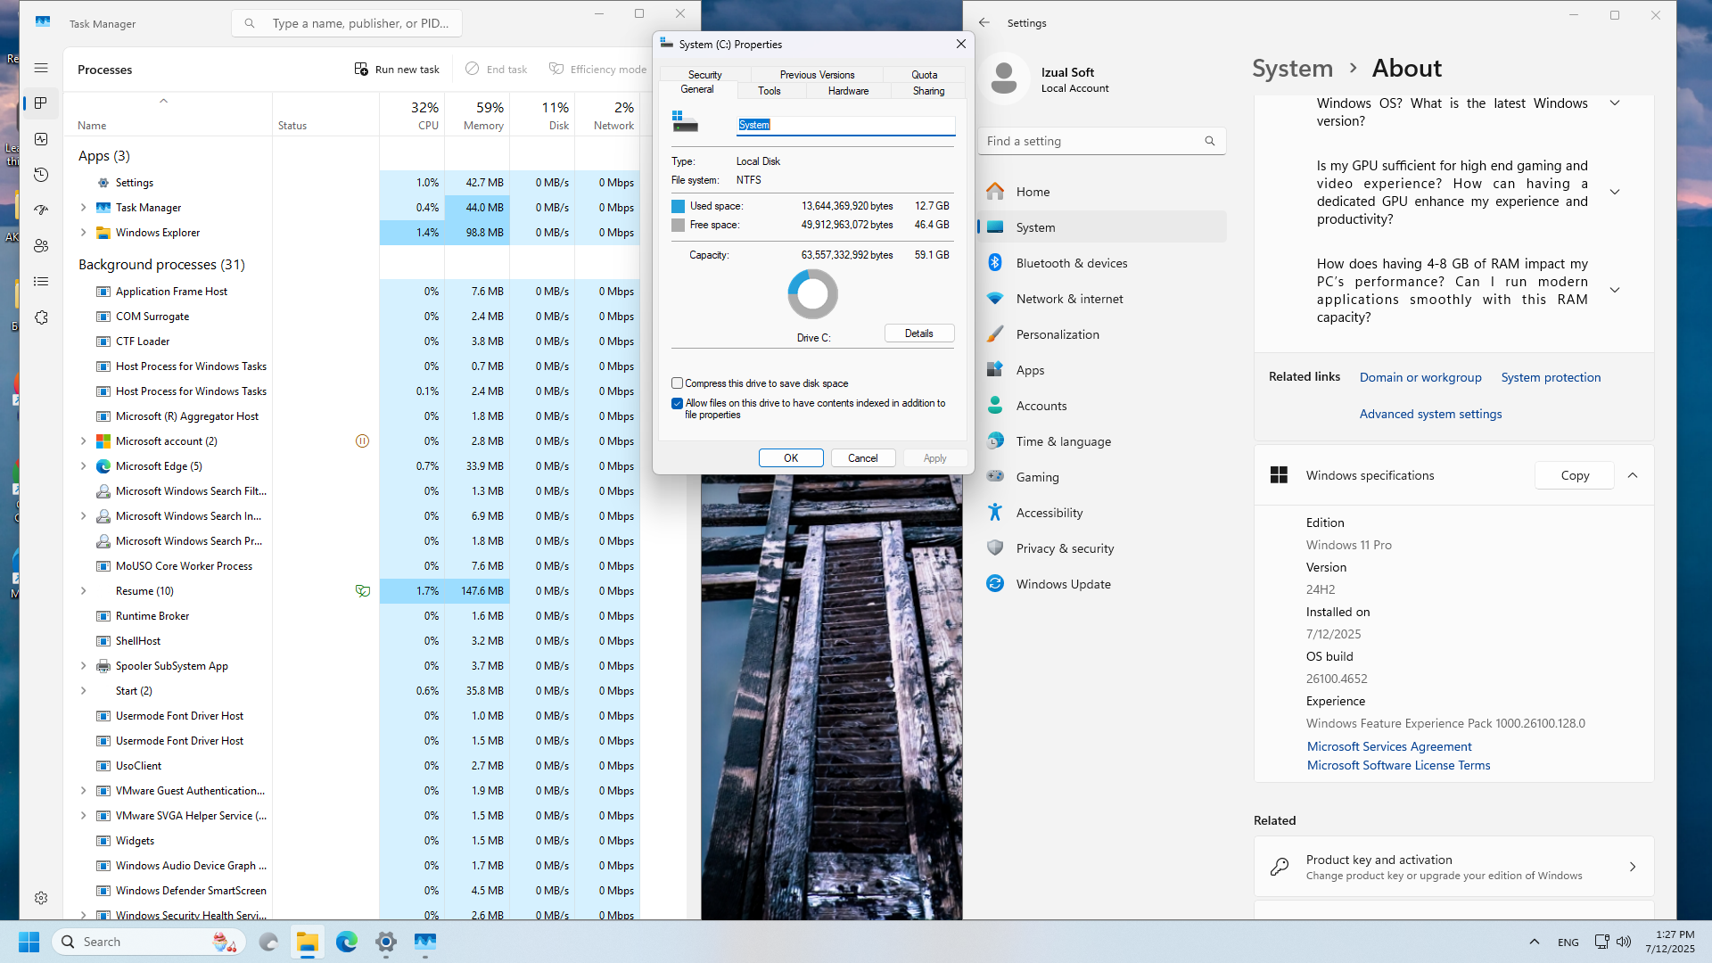The height and width of the screenshot is (963, 1712).
Task: Open Product key and activation card
Action: 1453,867
